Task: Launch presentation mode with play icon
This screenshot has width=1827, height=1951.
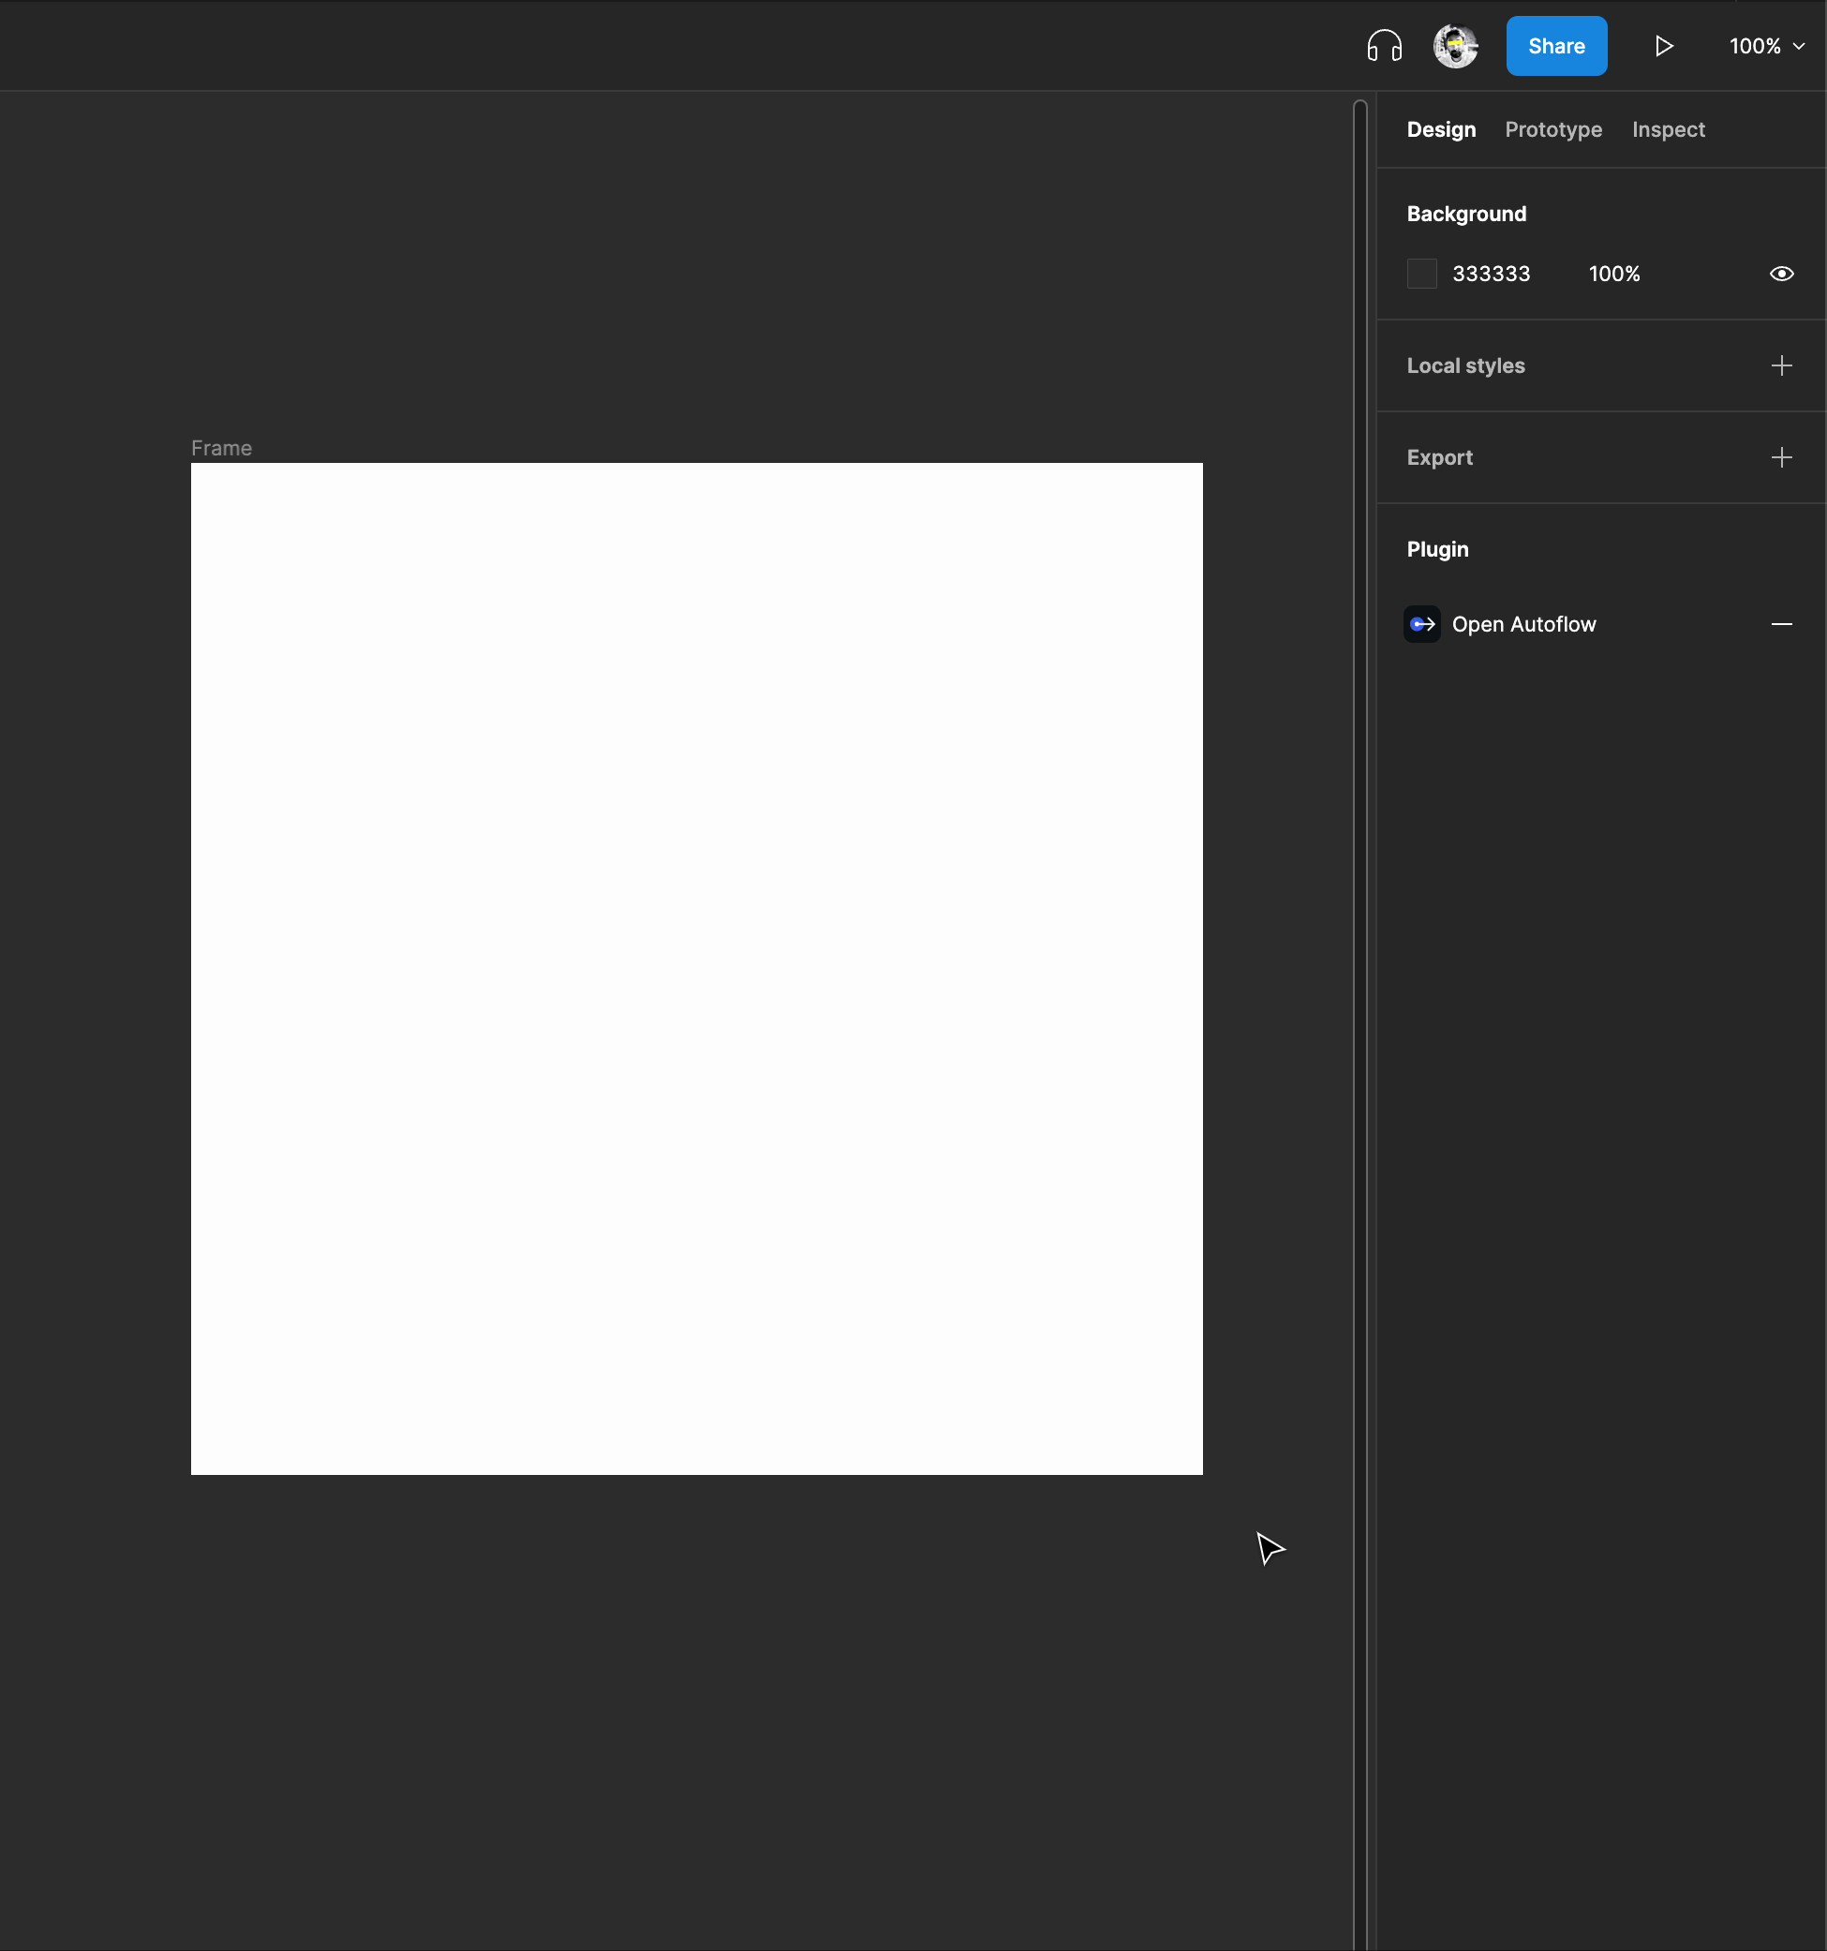Action: [x=1664, y=45]
